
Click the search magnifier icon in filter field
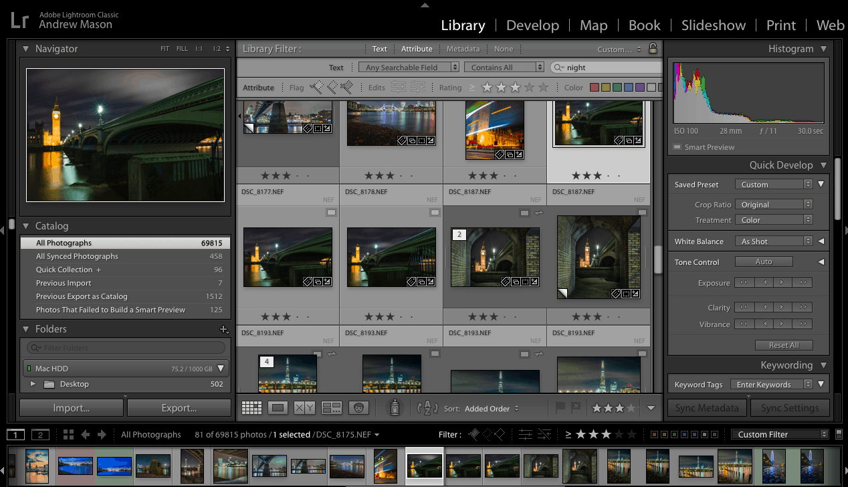pos(558,68)
